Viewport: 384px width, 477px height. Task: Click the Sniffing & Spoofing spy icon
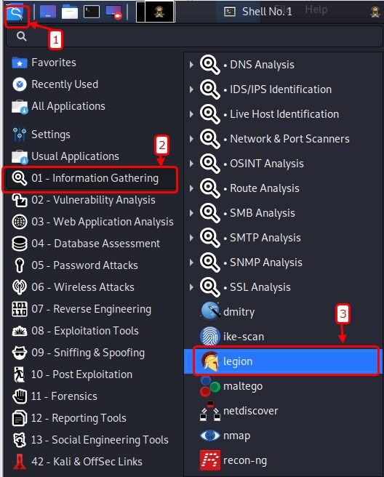[20, 353]
